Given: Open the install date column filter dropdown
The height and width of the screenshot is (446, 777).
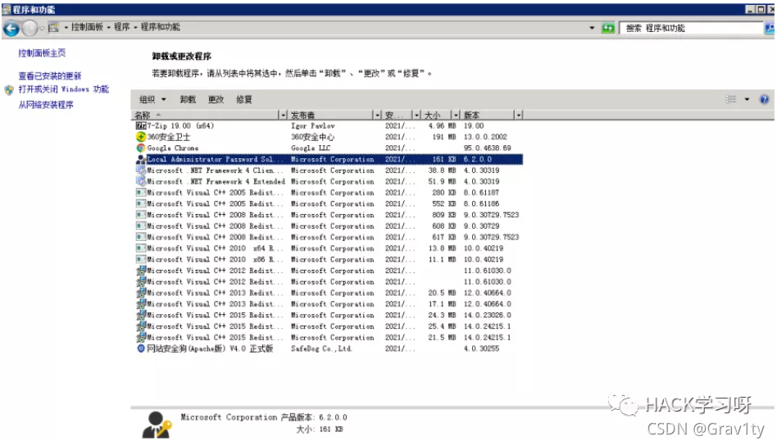Looking at the screenshot, I should pos(416,115).
